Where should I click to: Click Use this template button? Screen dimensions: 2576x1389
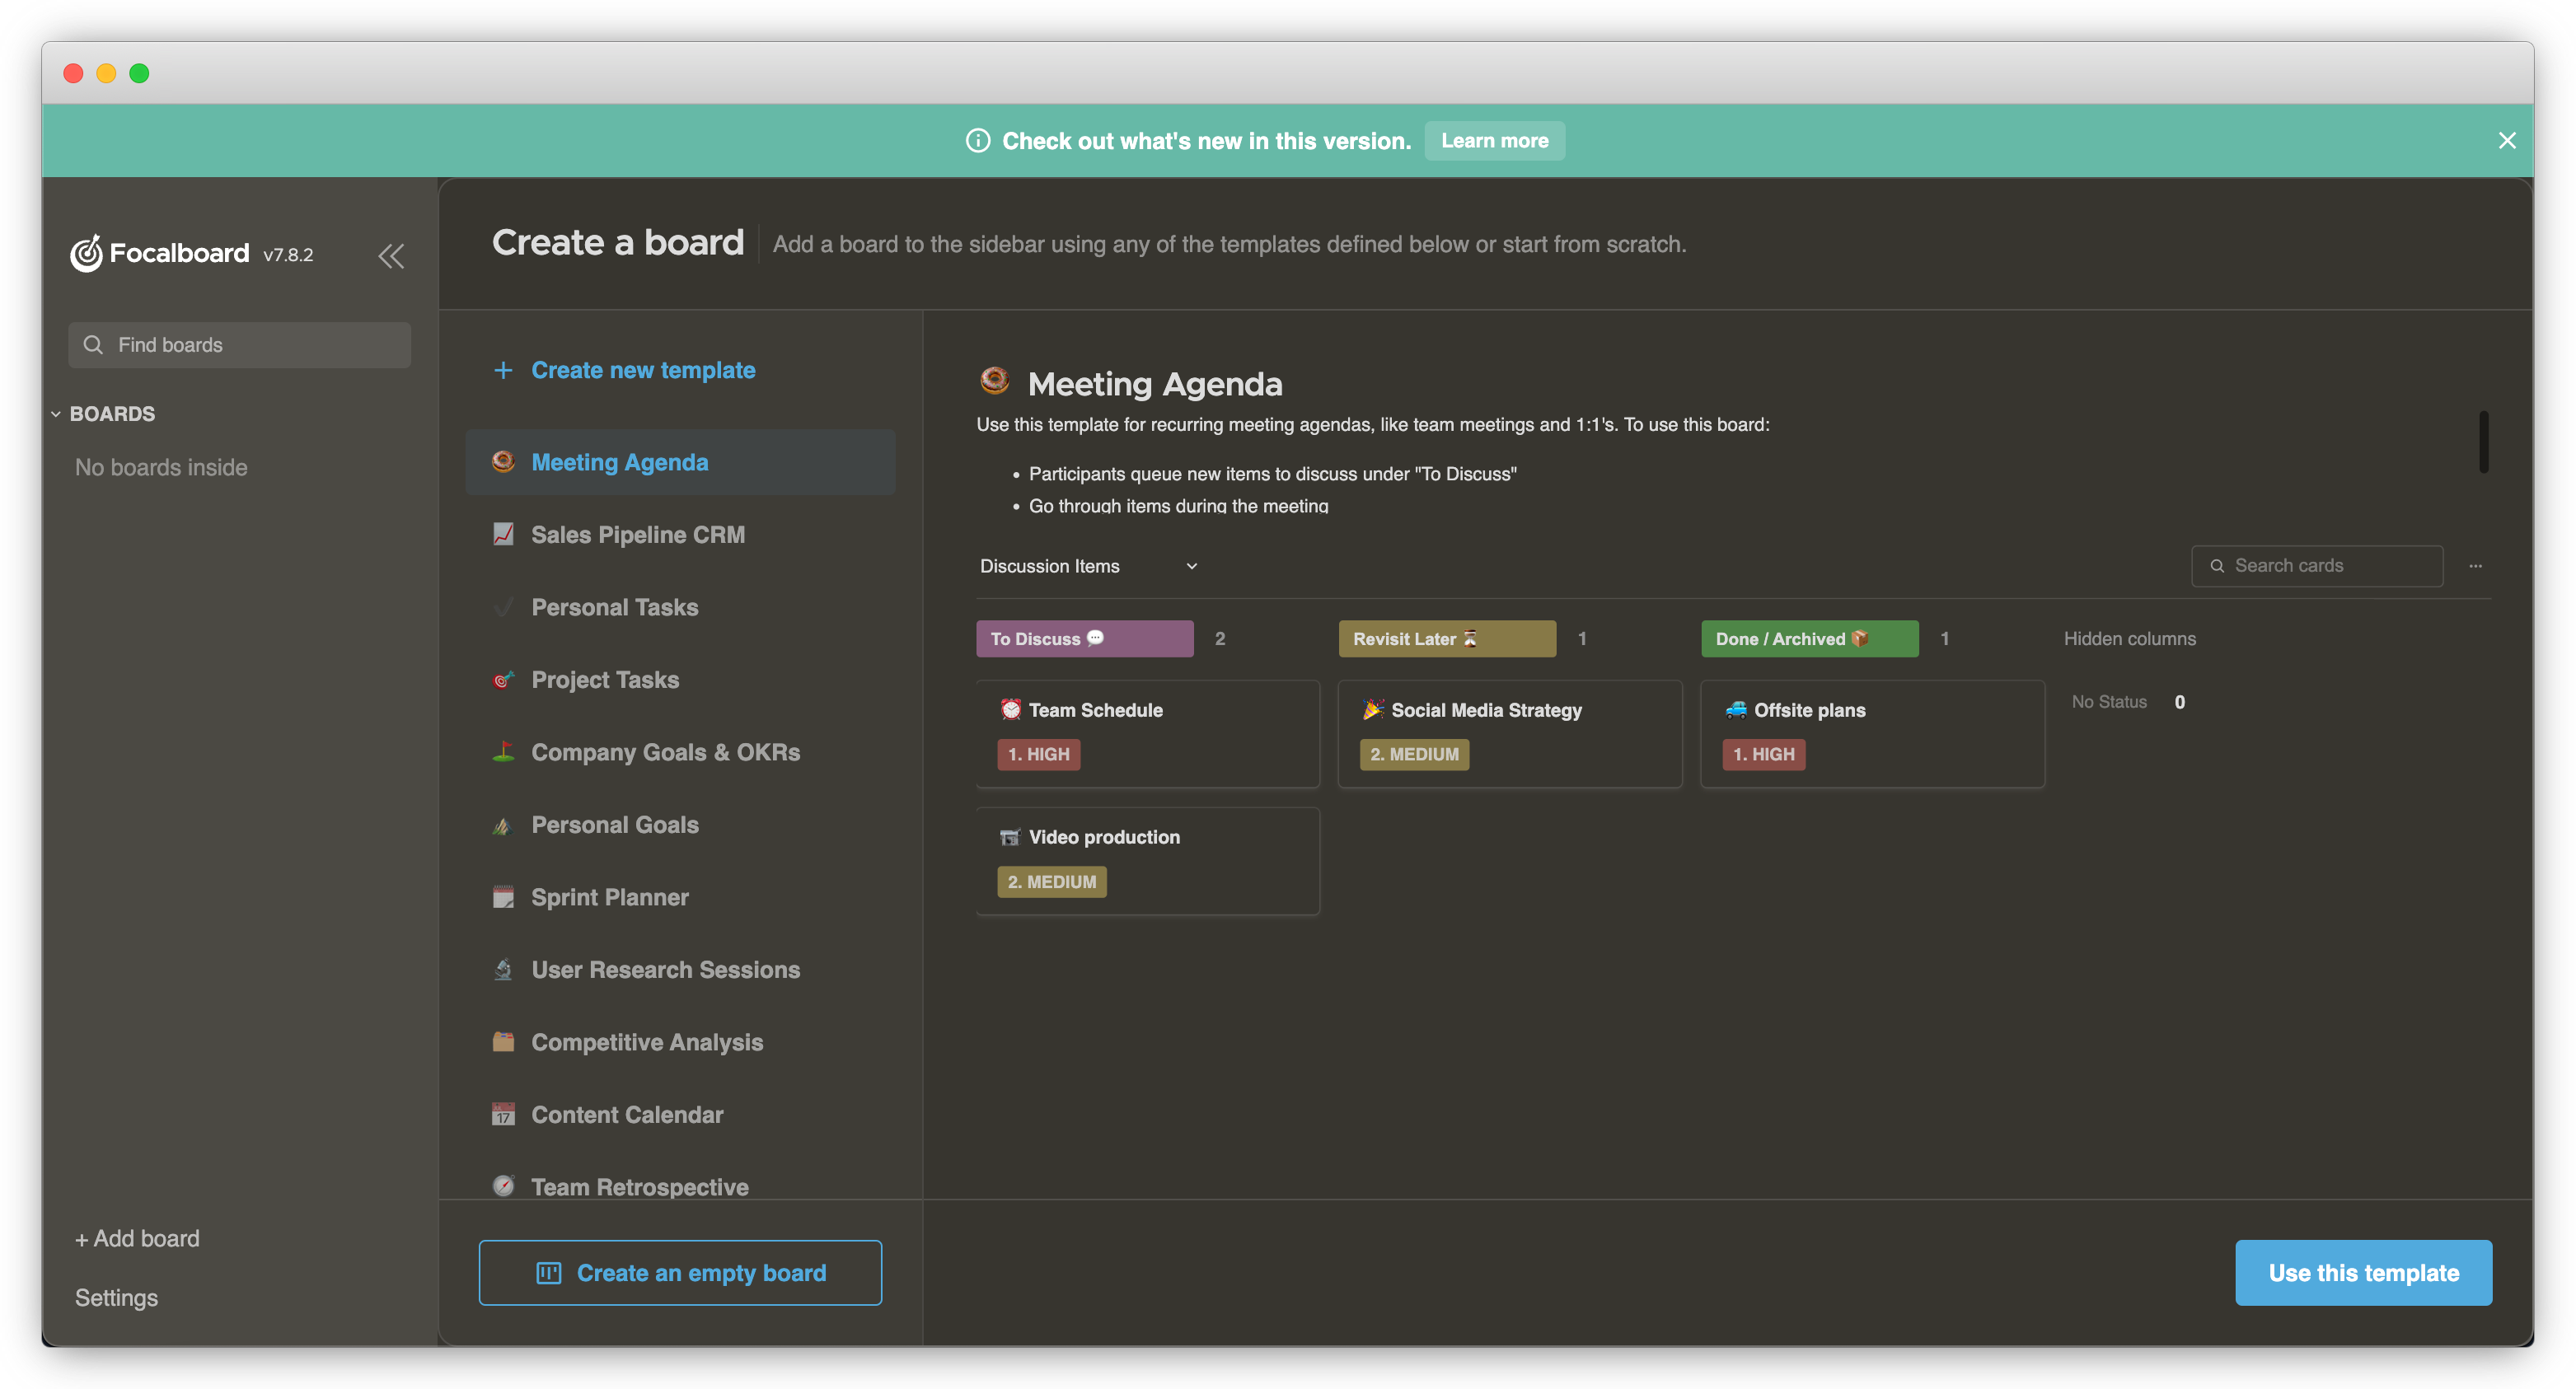(2362, 1272)
